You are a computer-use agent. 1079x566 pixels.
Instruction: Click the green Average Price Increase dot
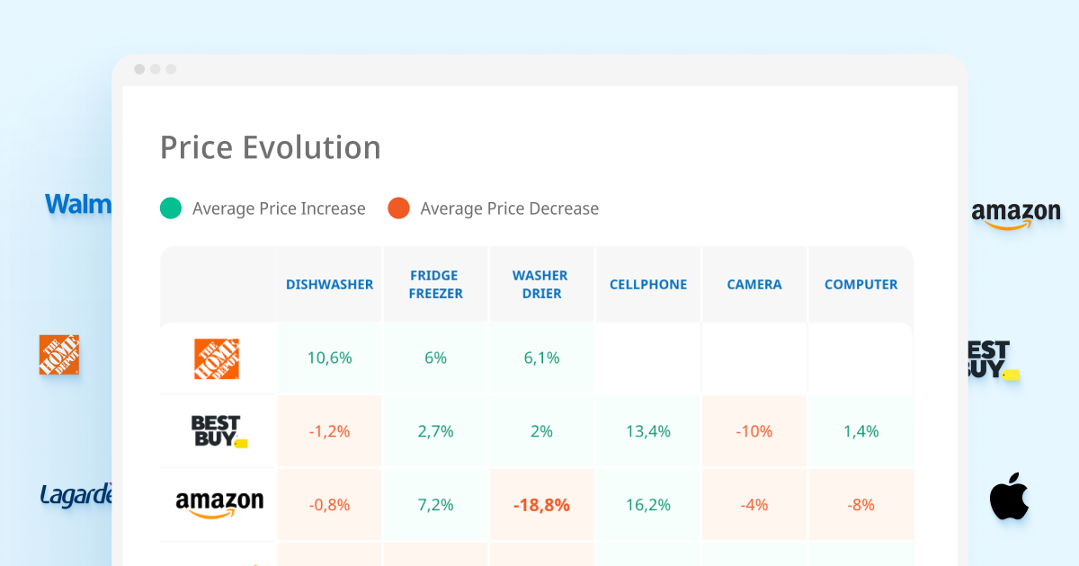click(x=171, y=208)
